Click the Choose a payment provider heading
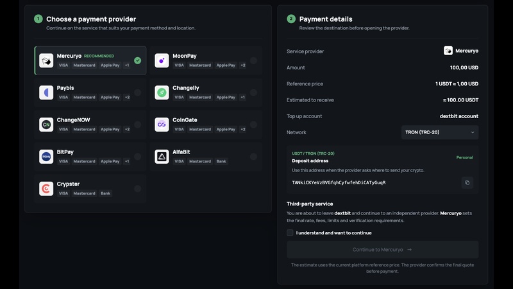 click(x=91, y=19)
